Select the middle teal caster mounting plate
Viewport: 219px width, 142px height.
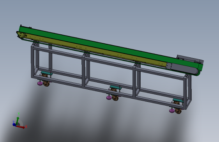pos(115,87)
